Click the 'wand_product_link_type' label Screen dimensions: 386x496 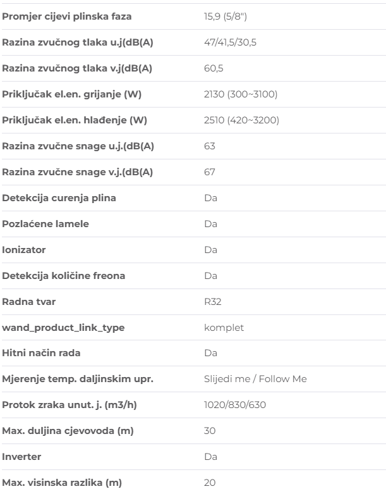(x=64, y=327)
